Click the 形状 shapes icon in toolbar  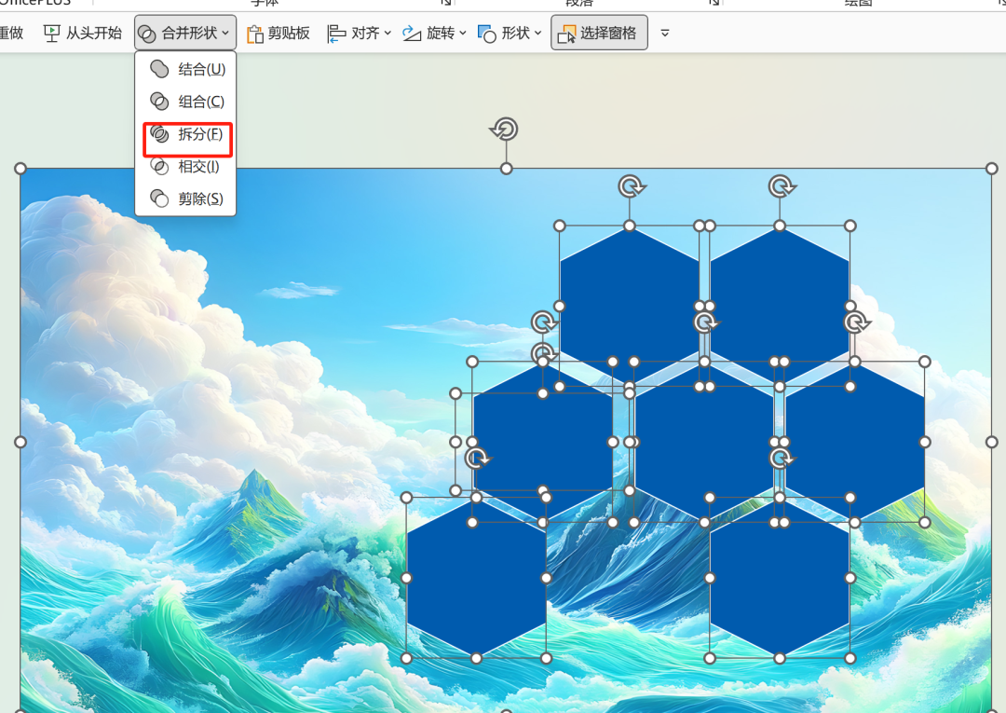[487, 34]
